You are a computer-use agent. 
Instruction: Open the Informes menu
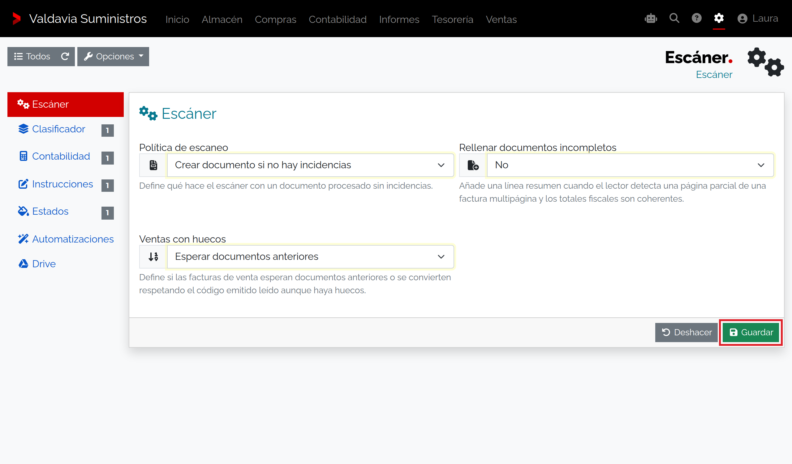point(399,19)
